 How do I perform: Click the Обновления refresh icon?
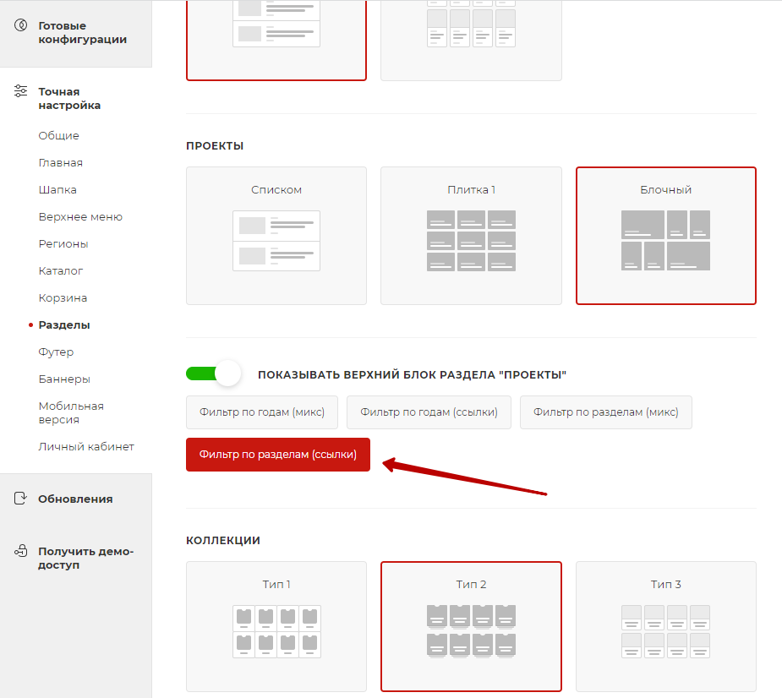[x=20, y=498]
